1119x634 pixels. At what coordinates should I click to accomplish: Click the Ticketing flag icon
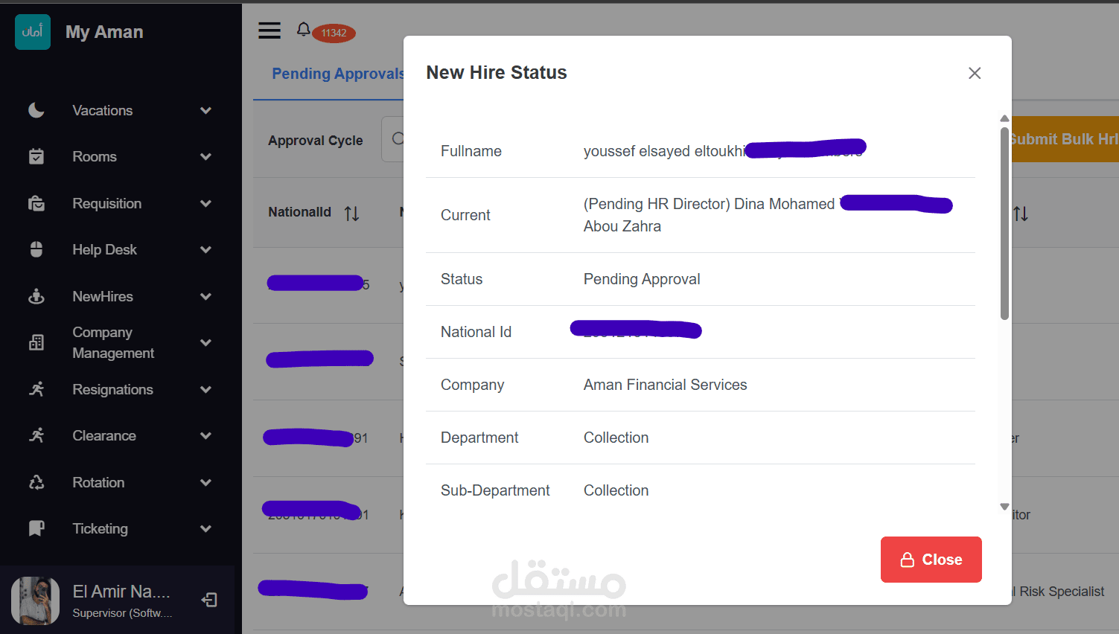[x=36, y=528]
